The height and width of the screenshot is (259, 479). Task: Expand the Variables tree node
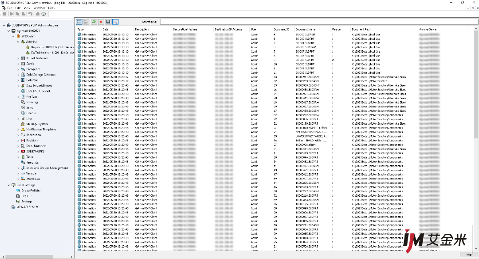tap(18, 173)
